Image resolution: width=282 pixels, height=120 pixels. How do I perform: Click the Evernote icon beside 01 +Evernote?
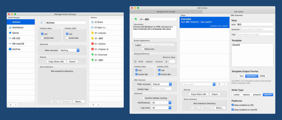pos(92,54)
